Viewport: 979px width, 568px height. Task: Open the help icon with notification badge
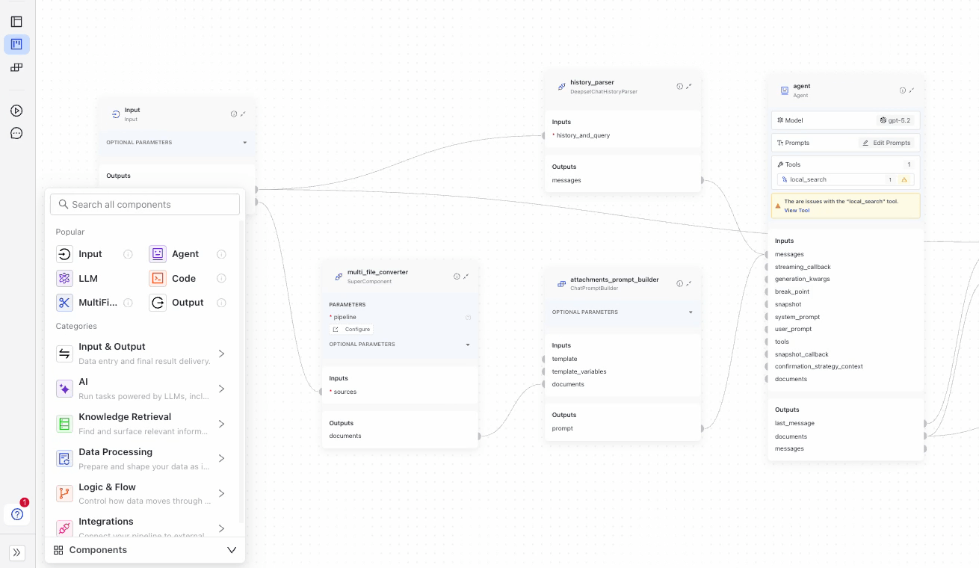(17, 514)
